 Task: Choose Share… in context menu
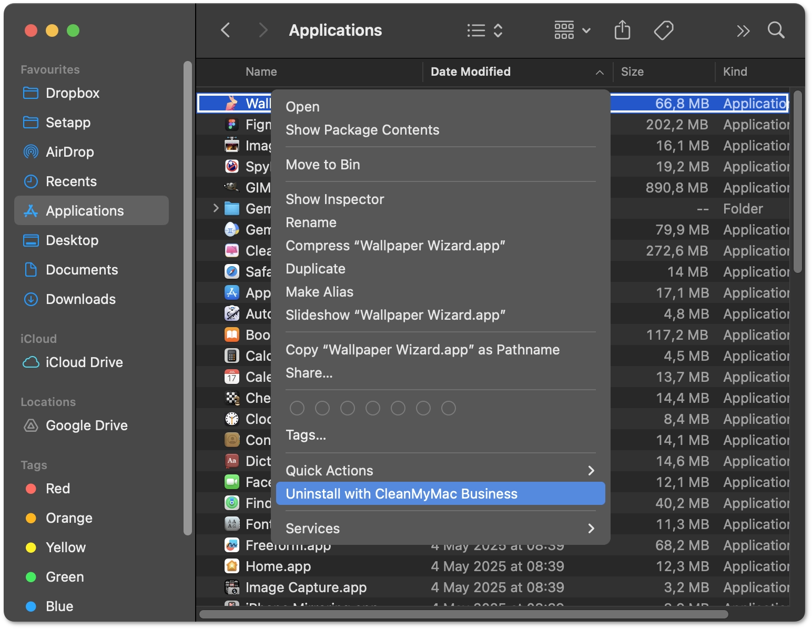pos(440,373)
